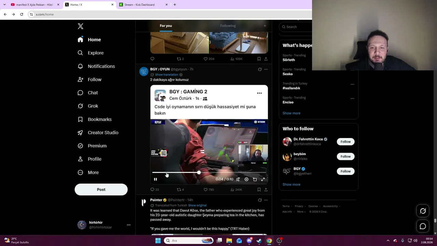Viewport: 437px width, 246px height.
Task: Open video settings gear in the player
Action: pos(246,179)
